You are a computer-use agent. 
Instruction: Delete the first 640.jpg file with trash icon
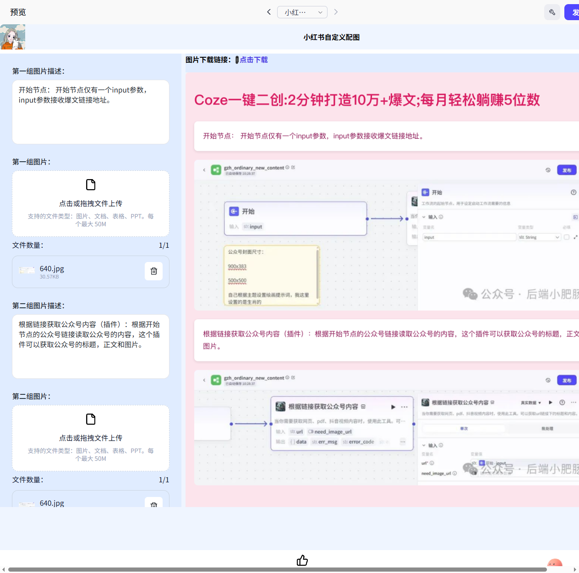click(x=154, y=271)
